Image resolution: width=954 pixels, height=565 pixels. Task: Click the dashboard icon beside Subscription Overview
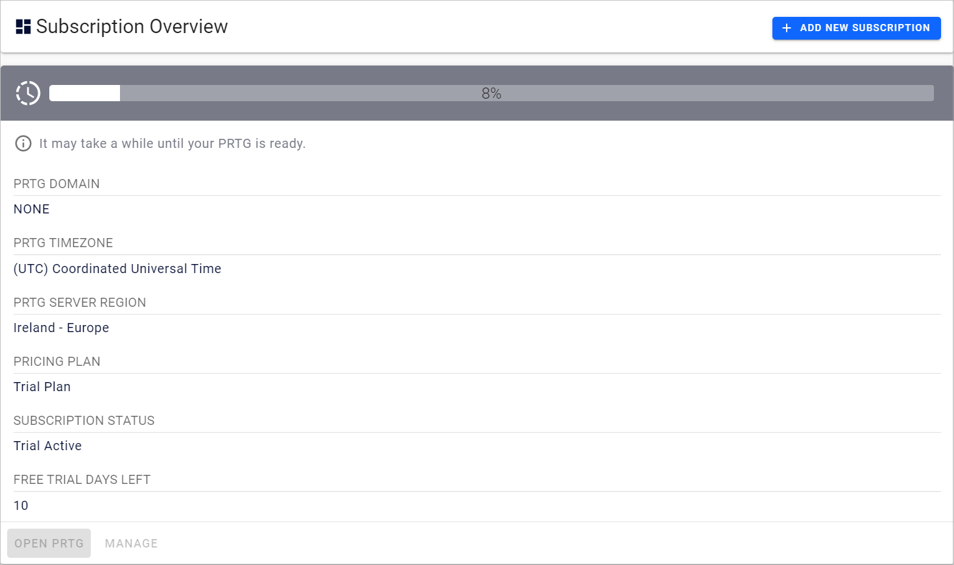pyautogui.click(x=23, y=27)
